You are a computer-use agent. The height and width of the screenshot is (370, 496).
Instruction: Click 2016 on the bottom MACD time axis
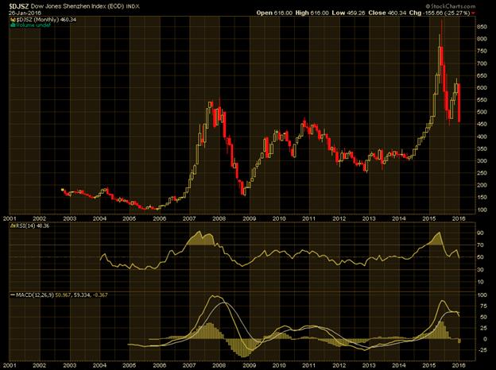[x=459, y=365]
